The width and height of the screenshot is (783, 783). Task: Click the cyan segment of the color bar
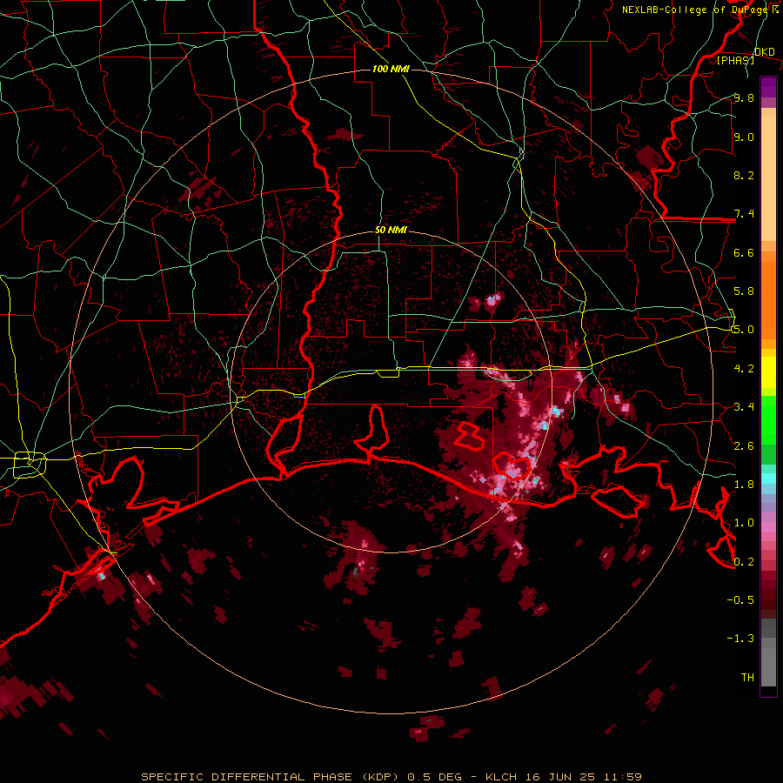click(x=768, y=478)
